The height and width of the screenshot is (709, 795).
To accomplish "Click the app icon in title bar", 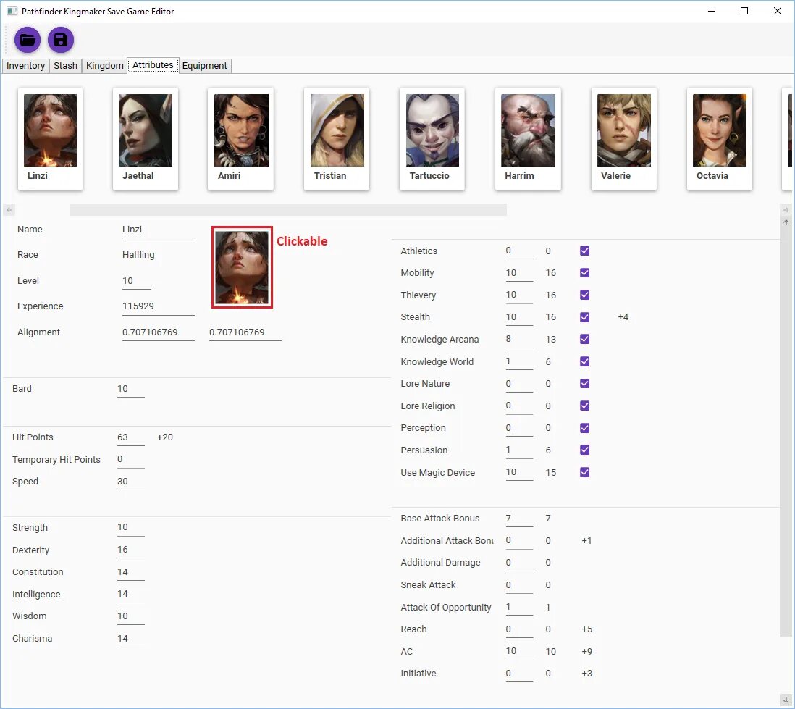I will point(12,11).
